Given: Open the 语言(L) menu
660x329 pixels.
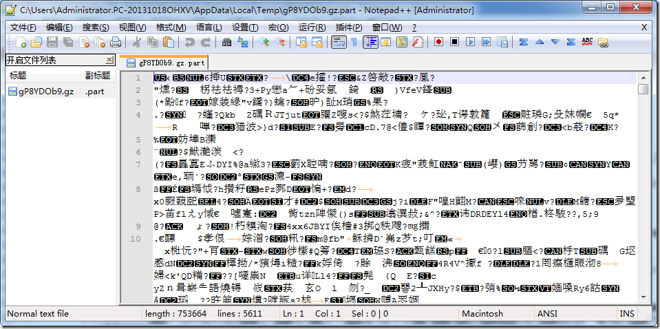Looking at the screenshot, I should tap(209, 28).
